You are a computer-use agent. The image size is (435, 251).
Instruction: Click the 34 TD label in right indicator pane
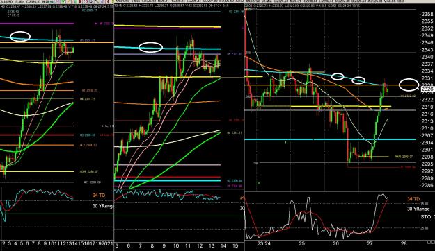coord(413,199)
